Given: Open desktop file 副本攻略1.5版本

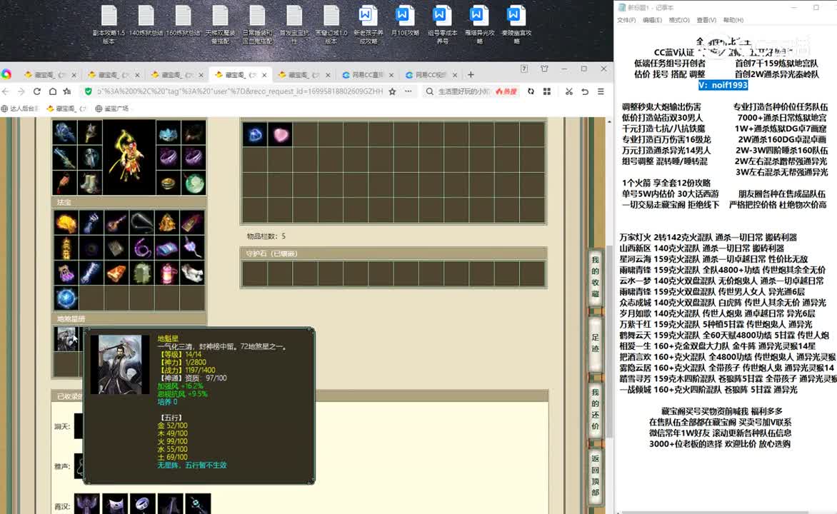Looking at the screenshot, I should click(x=109, y=25).
